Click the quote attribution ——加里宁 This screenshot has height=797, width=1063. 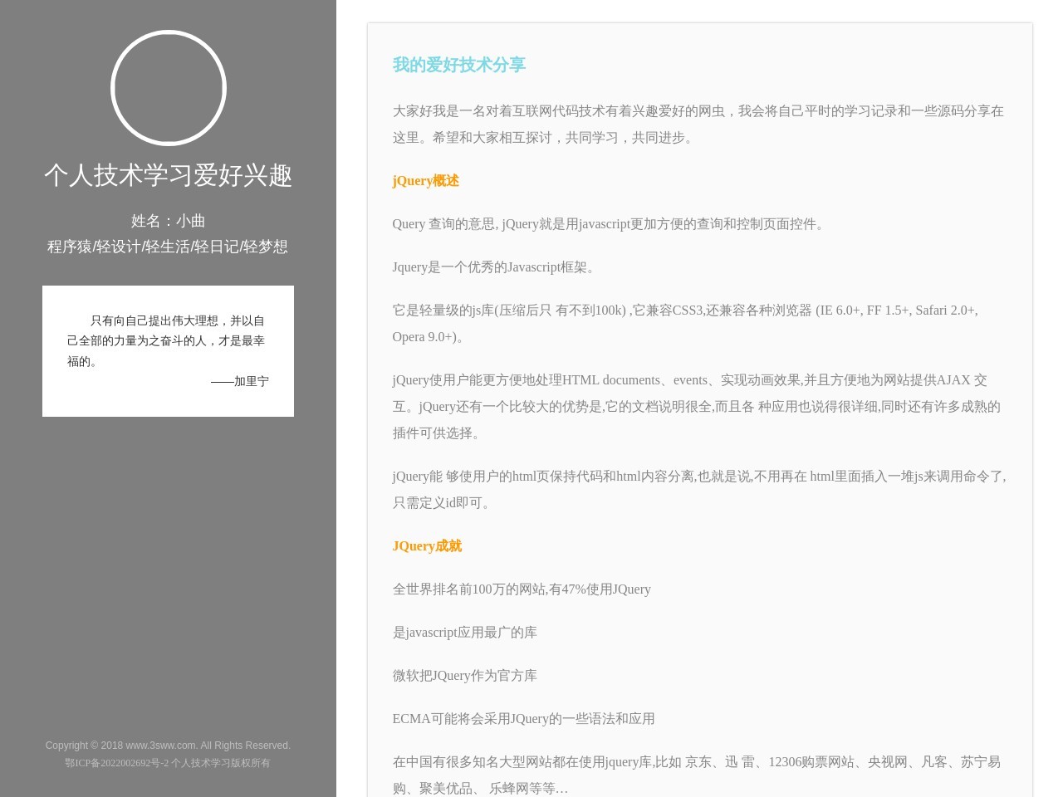pyautogui.click(x=240, y=381)
